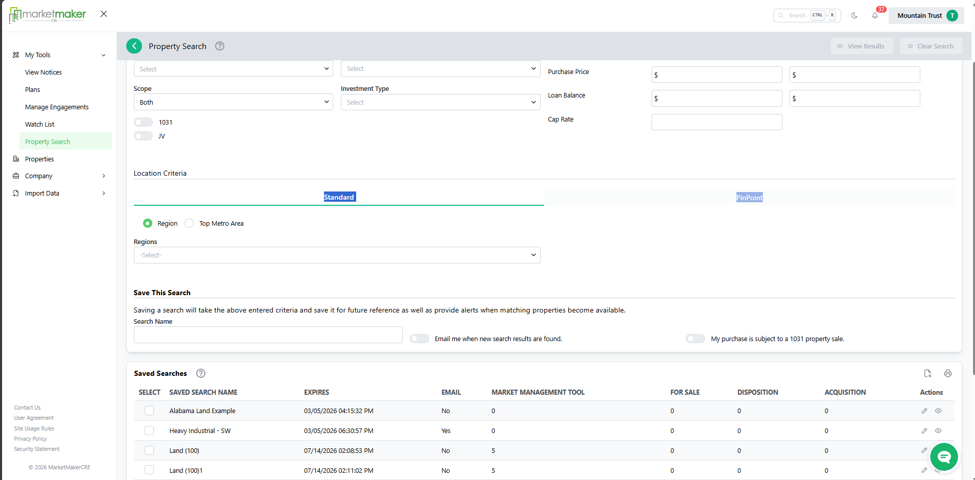The height and width of the screenshot is (480, 975).
Task: Toggle dark mode moon icon
Action: [854, 15]
